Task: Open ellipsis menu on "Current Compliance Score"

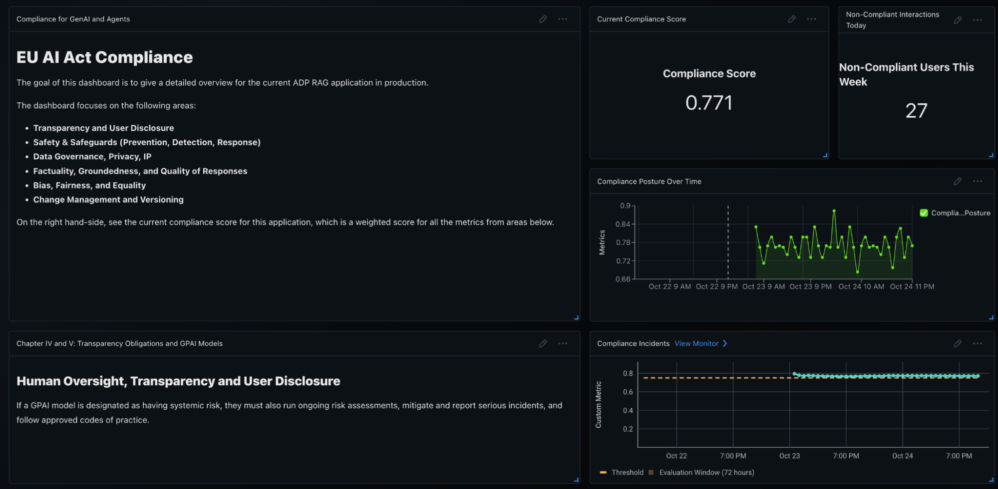Action: click(811, 19)
